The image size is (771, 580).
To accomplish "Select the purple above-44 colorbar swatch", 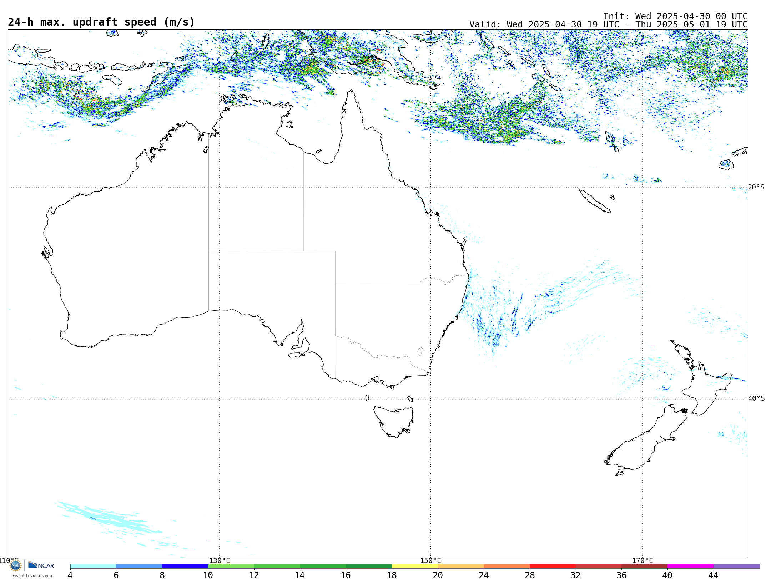I will point(736,566).
